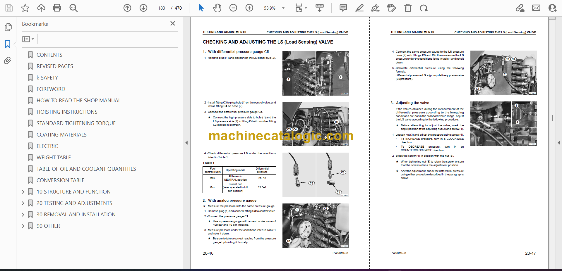Open HOW TO READ THE SHOP MANUAL

(x=78, y=101)
